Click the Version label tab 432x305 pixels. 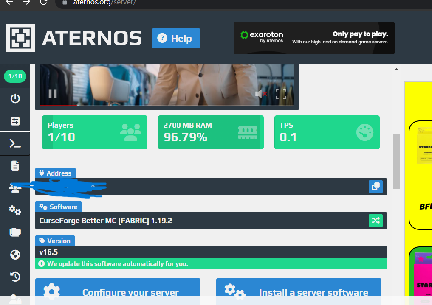(x=55, y=241)
